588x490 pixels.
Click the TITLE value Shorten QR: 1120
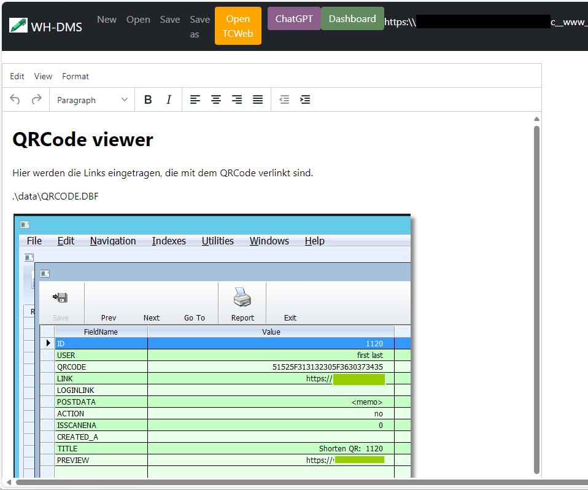(350, 448)
